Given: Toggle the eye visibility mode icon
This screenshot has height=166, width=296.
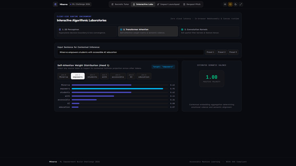Looking at the screenshot, I should [x=225, y=4].
